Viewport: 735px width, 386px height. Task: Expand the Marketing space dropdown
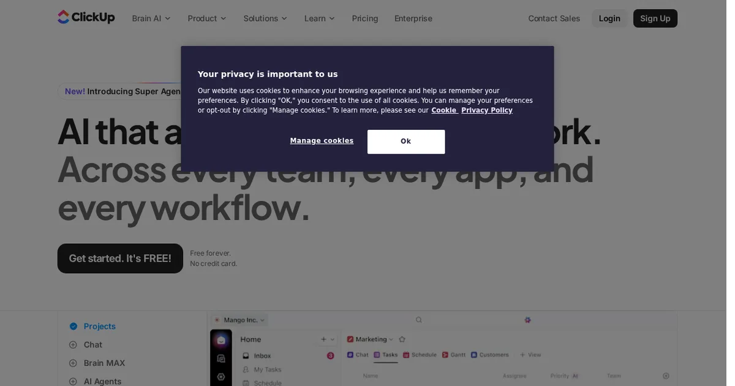(x=392, y=339)
